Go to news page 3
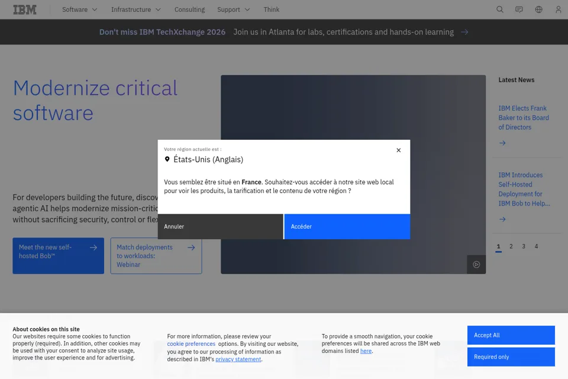 [x=524, y=246]
